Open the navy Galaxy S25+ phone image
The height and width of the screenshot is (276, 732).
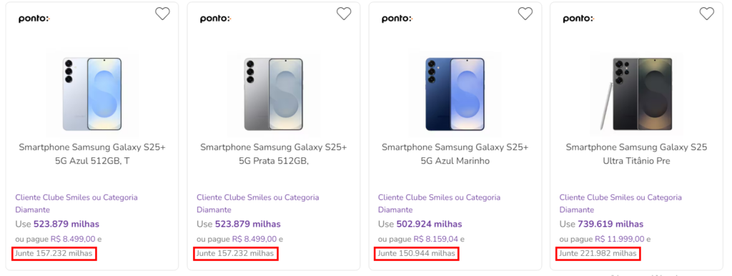pos(455,94)
